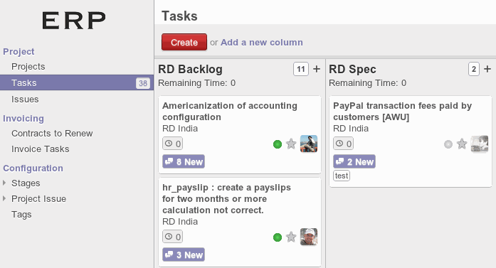This screenshot has width=496, height=268.
Task: Toggle green status dot on Americanization task
Action: coord(278,144)
